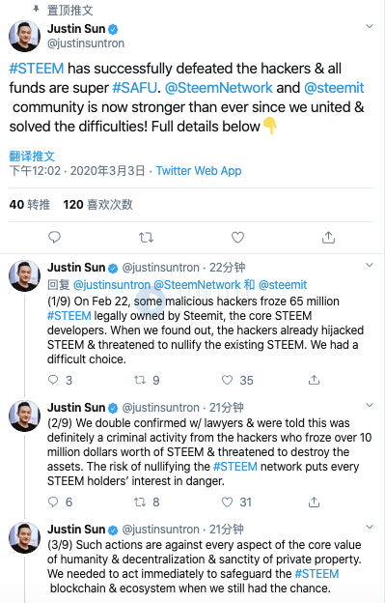Like the main pinned tweet
Image resolution: width=385 pixels, height=603 pixels.
click(237, 238)
